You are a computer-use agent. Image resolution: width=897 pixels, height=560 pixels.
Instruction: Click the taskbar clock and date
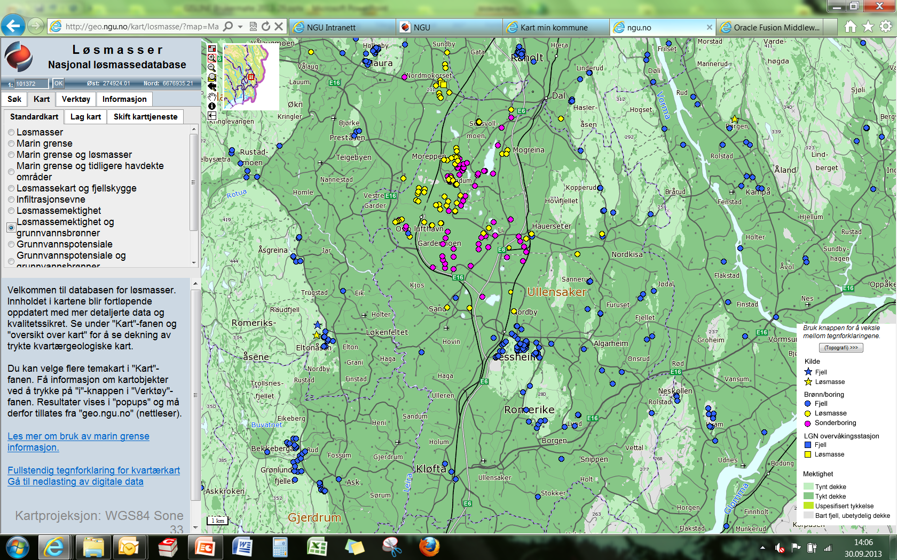pyautogui.click(x=863, y=548)
